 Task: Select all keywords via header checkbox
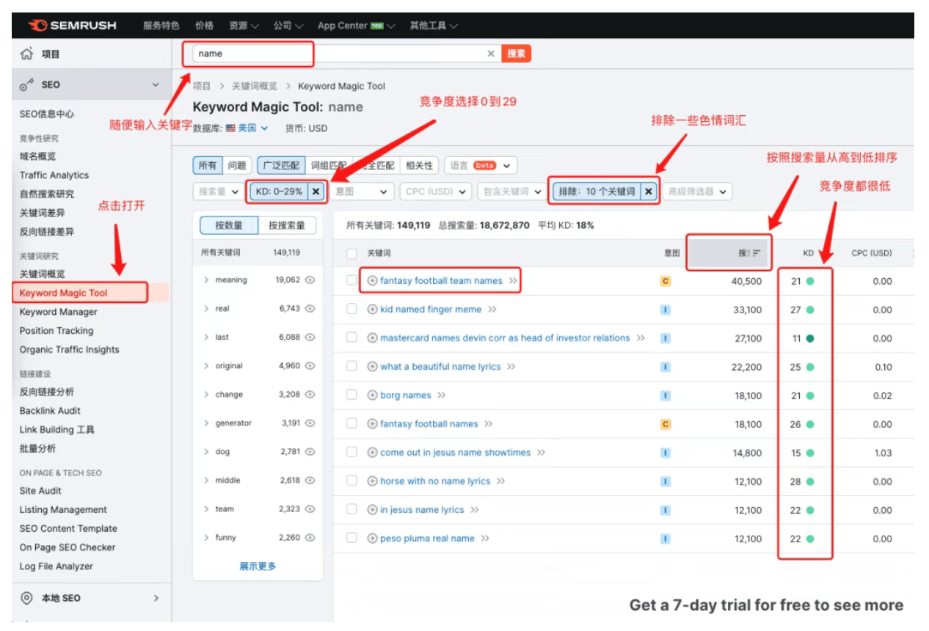click(x=351, y=252)
